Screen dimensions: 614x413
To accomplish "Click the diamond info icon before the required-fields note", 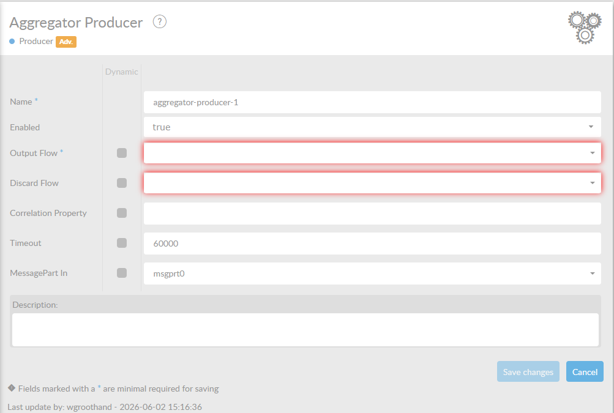I will pos(12,388).
